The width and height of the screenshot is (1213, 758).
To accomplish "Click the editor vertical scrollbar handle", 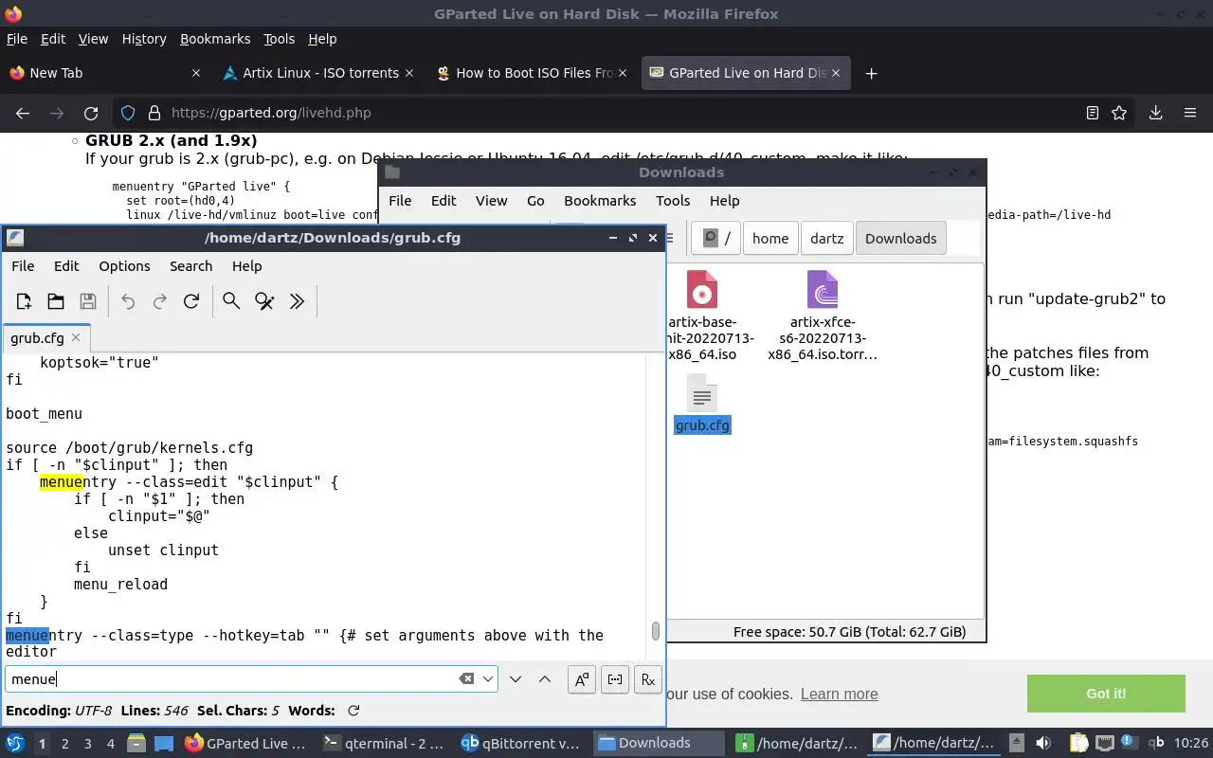I will pyautogui.click(x=655, y=630).
